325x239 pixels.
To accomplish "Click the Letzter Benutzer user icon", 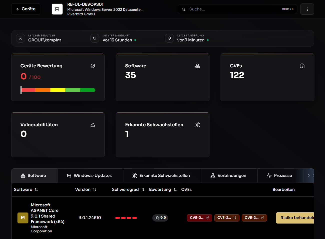I will pos(21,38).
